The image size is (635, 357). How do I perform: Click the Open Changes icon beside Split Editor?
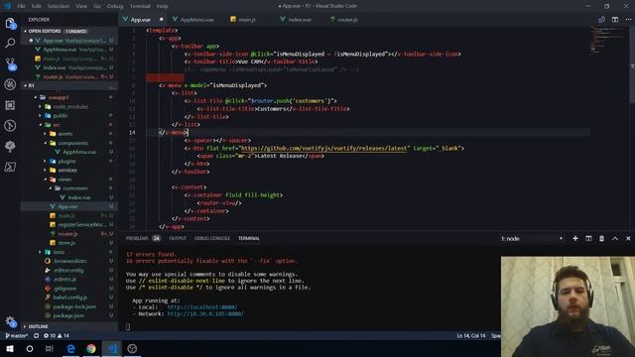click(602, 20)
